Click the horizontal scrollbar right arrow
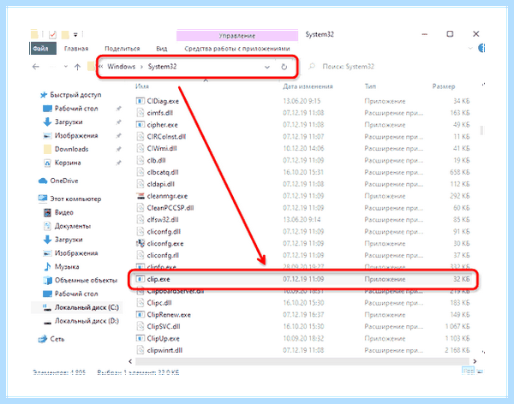Image resolution: width=514 pixels, height=404 pixels. pos(475,361)
